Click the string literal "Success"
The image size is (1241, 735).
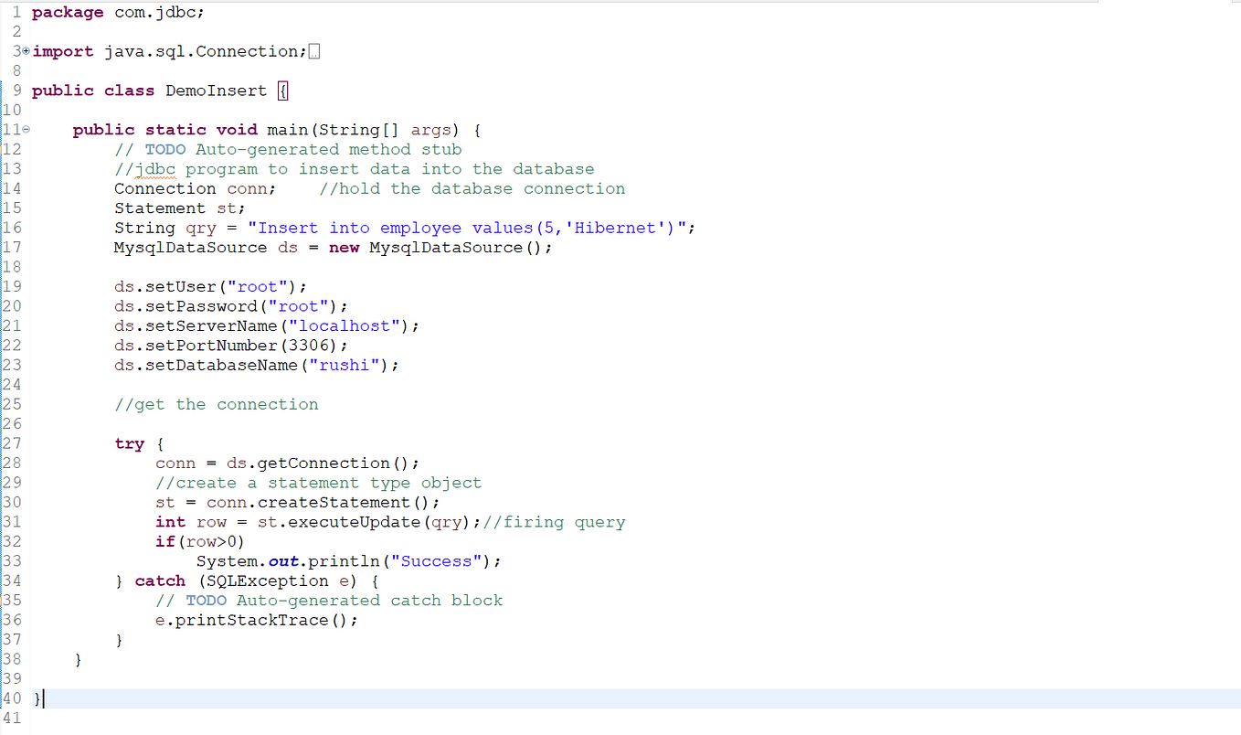coord(437,560)
